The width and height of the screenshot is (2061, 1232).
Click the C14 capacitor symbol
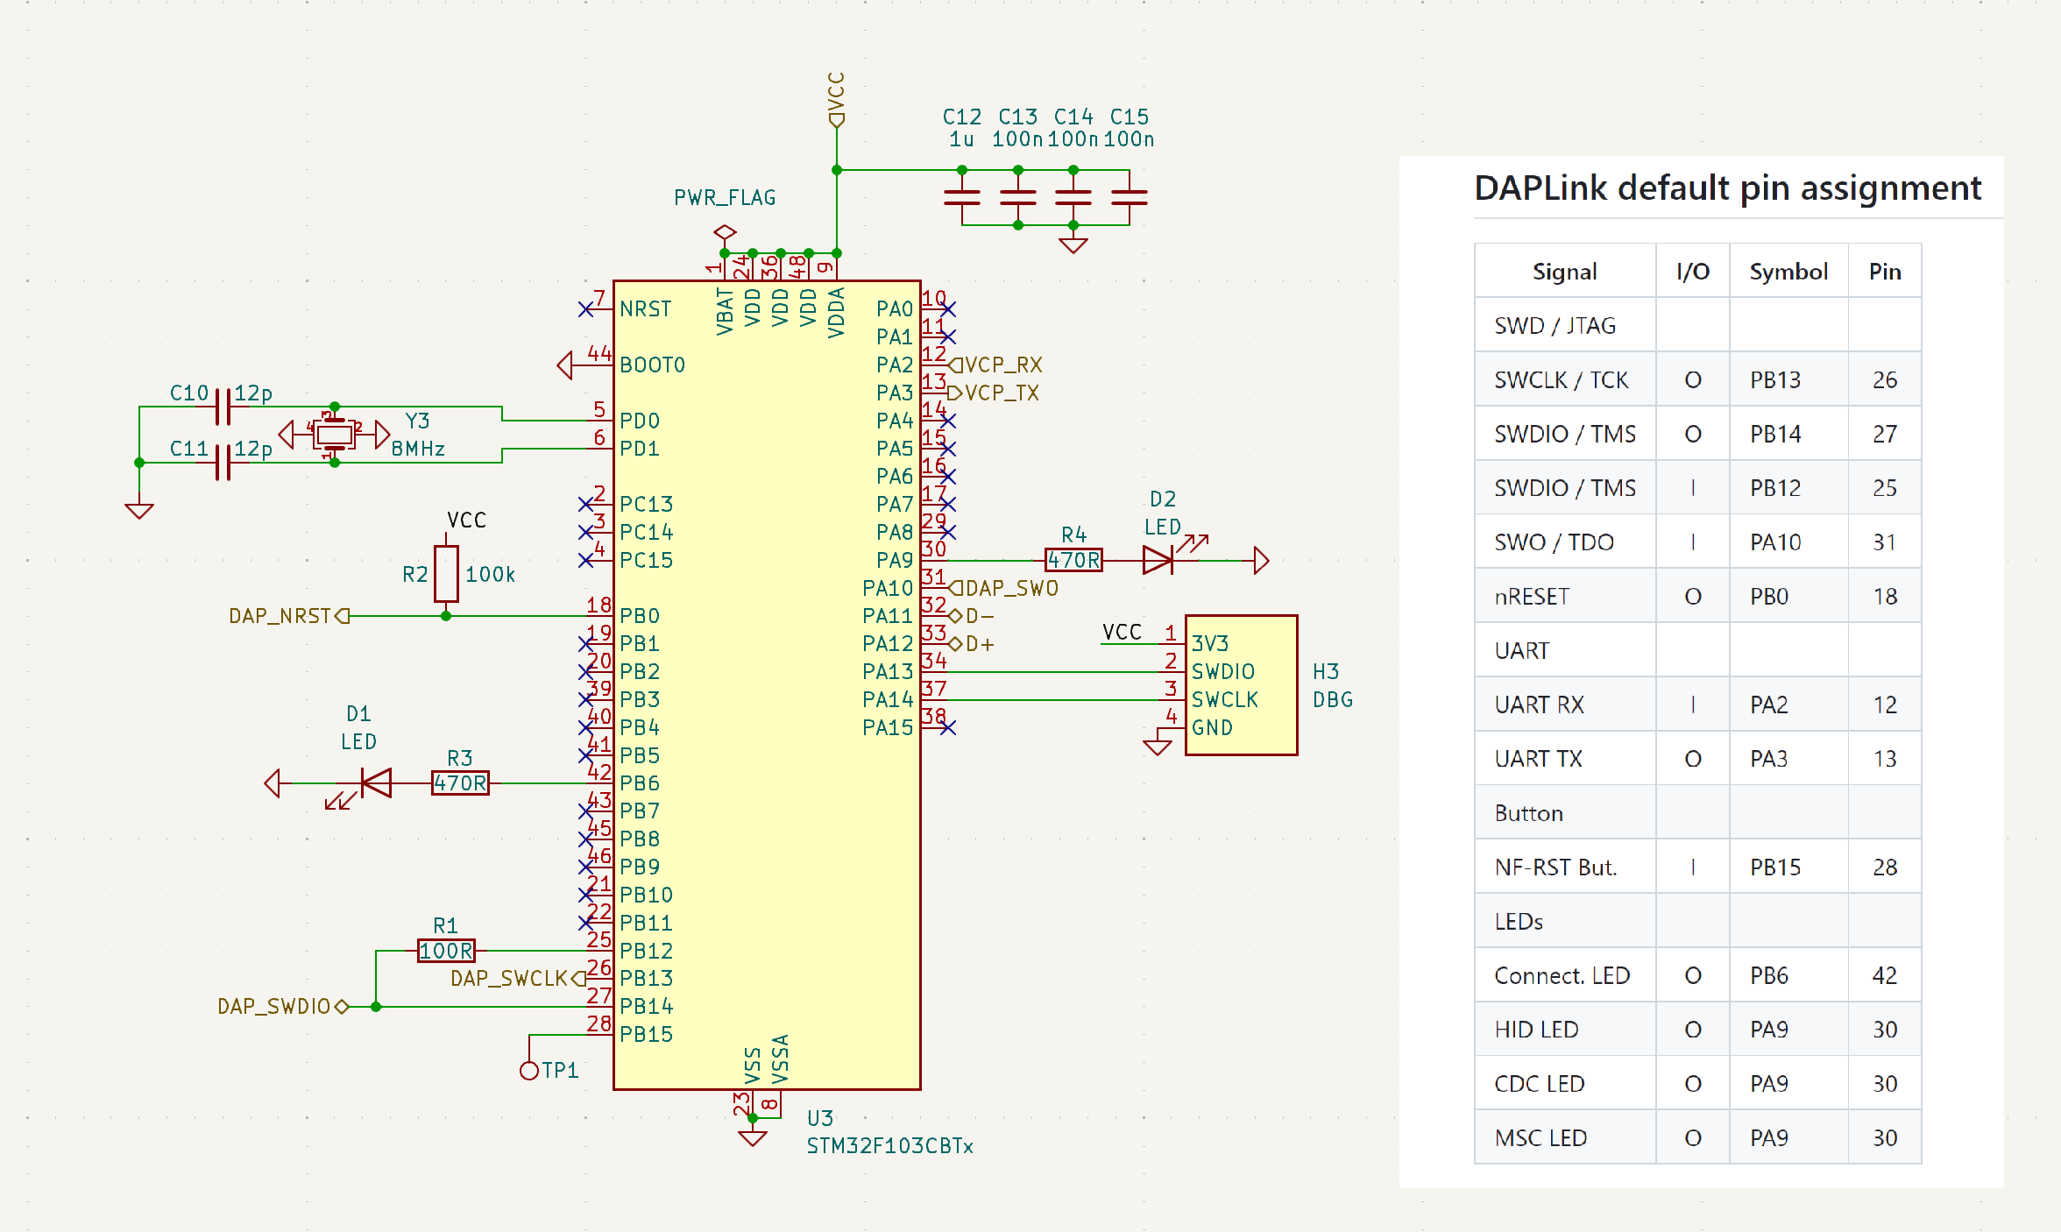(1073, 198)
